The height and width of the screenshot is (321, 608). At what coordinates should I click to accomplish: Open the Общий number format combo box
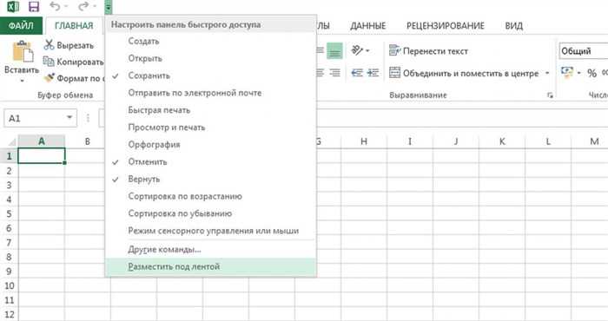coord(584,51)
